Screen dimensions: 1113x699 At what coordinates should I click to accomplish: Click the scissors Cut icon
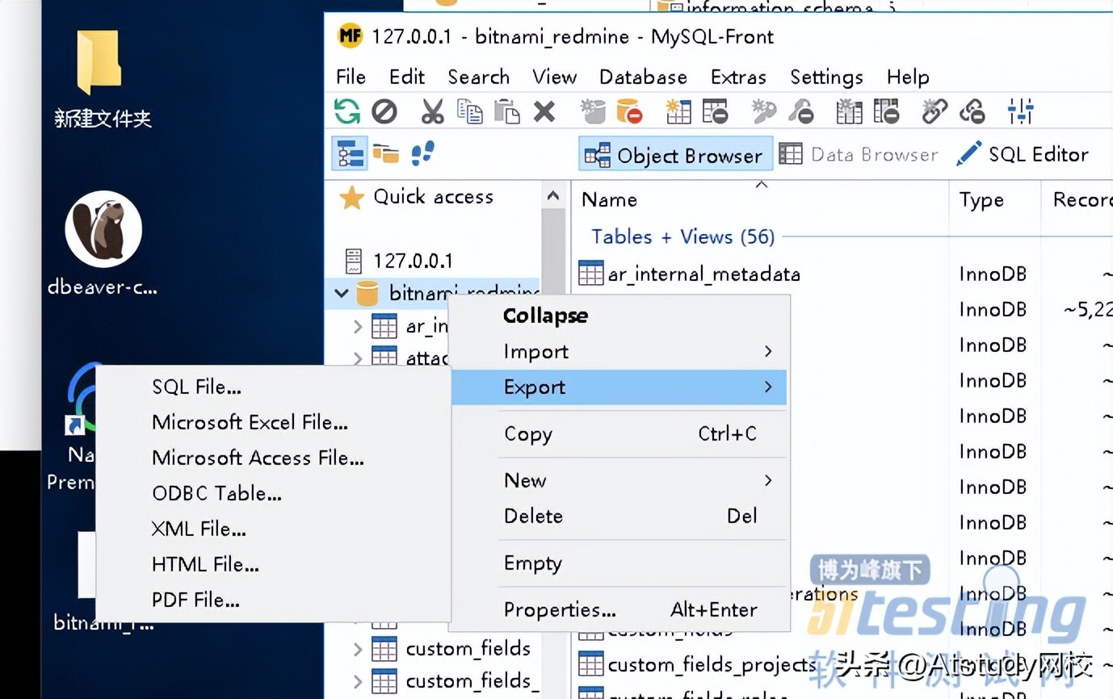coord(432,111)
